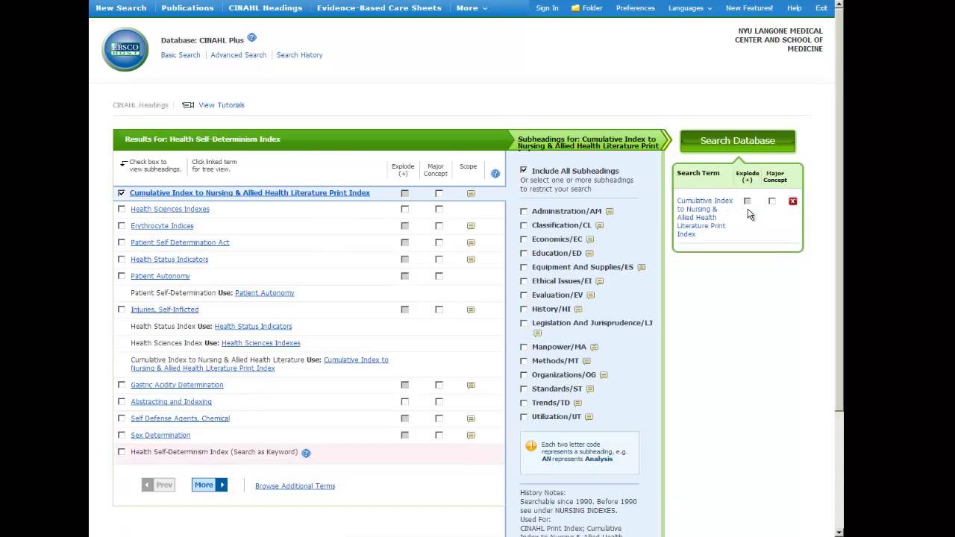Image resolution: width=955 pixels, height=537 pixels.
Task: View scope note for Sex Determination
Action: [x=471, y=435]
